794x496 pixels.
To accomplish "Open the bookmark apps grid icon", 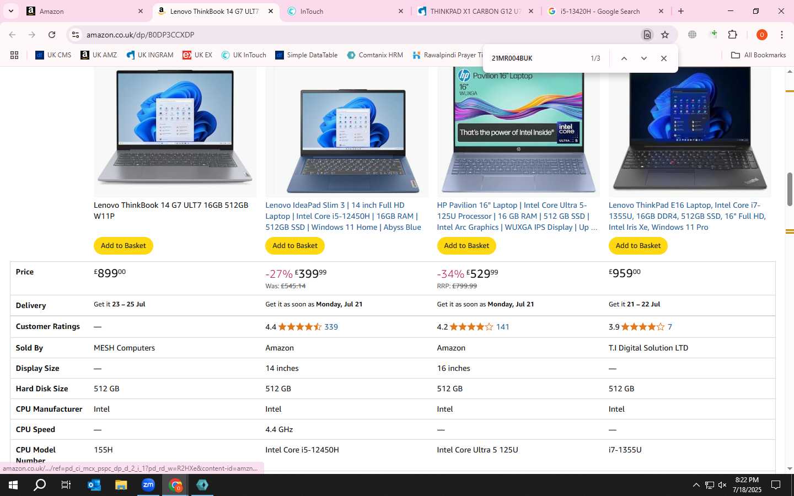I will 14,55.
